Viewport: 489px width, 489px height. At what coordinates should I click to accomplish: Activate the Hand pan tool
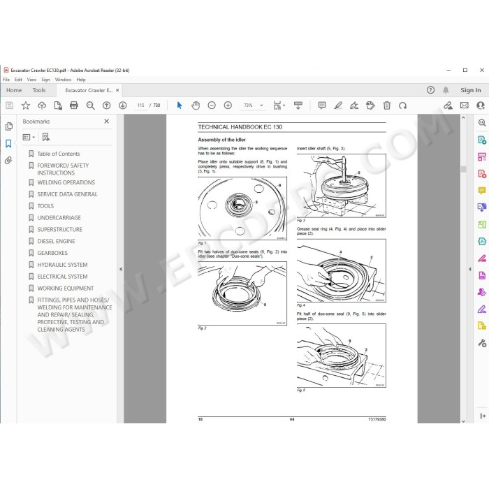[x=196, y=105]
